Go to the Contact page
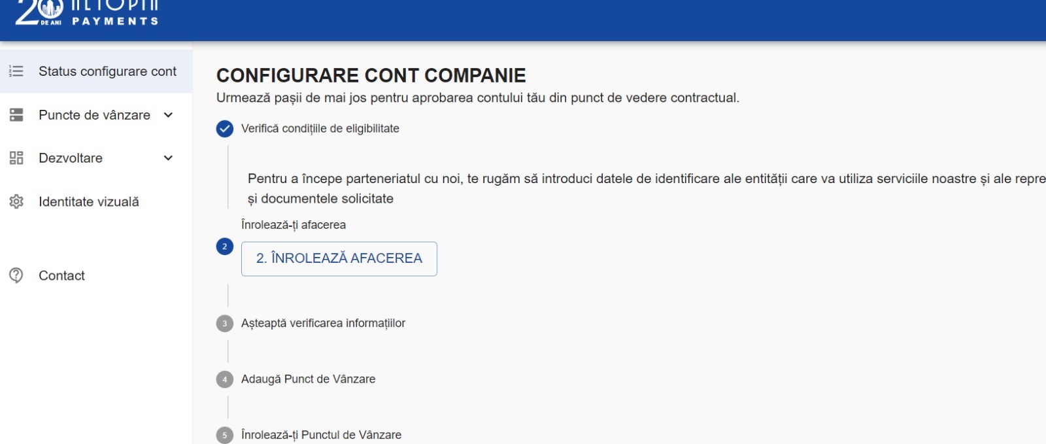 click(61, 276)
